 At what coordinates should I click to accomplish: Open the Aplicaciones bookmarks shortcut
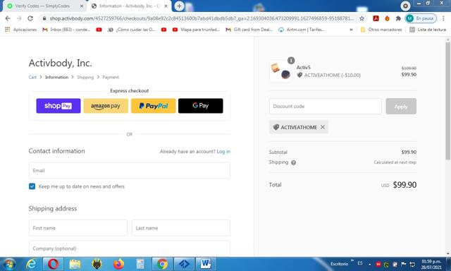20,30
